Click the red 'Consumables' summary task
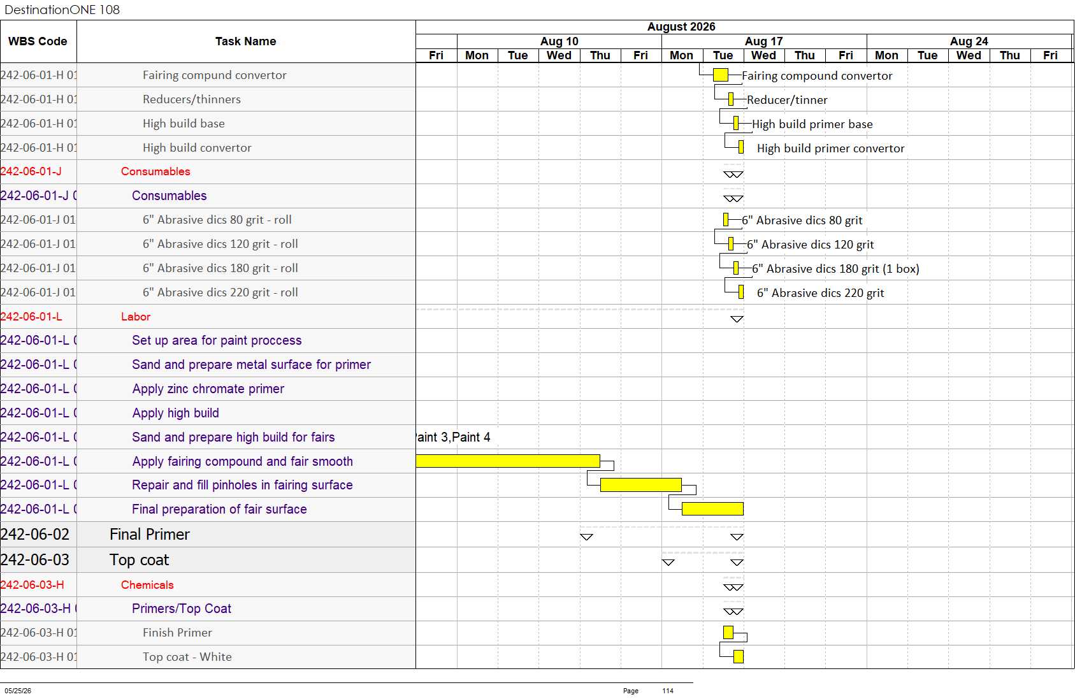The image size is (1075, 699). [155, 171]
